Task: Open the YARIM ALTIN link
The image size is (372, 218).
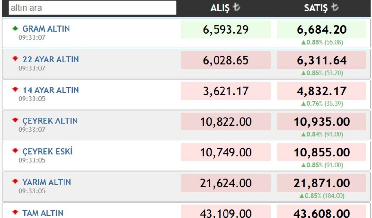Action: click(46, 182)
